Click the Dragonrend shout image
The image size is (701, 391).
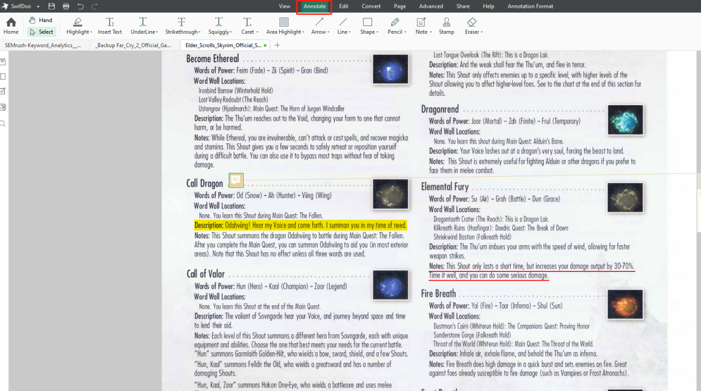point(626,120)
